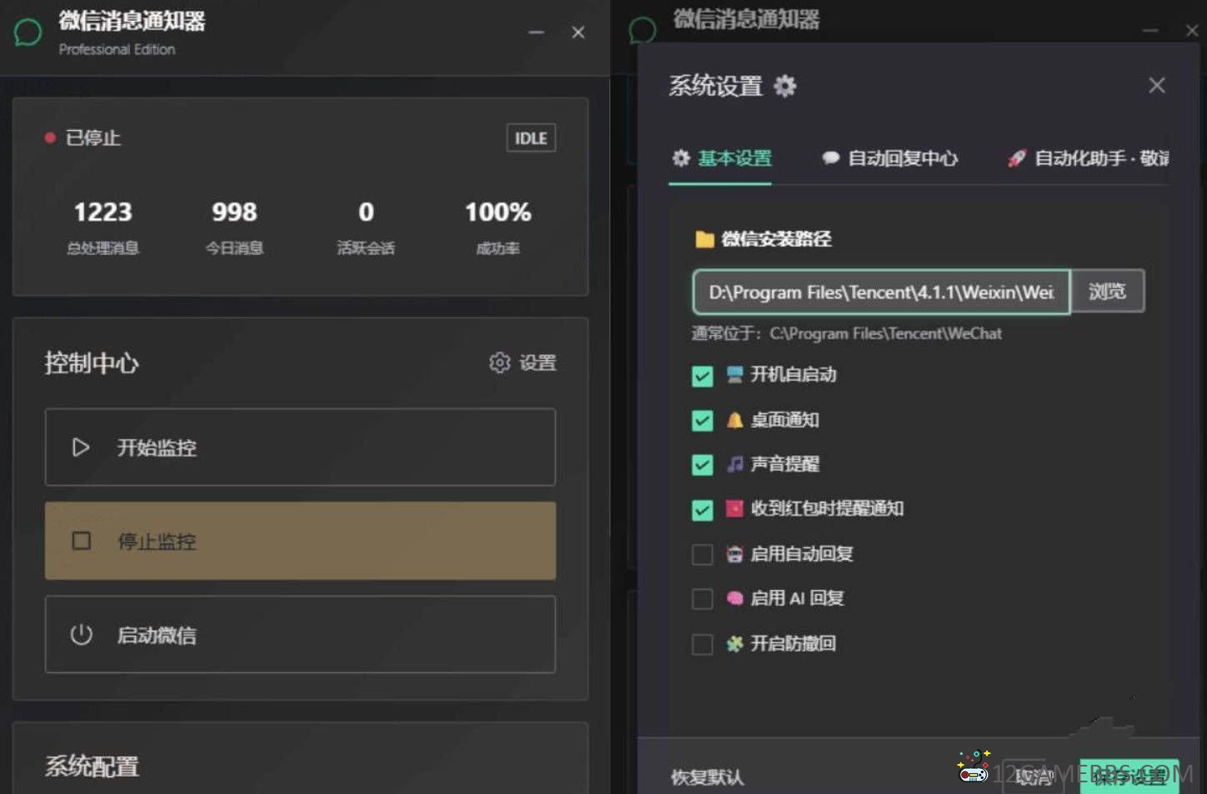Click the gear icon beside 系统设置 title

coord(784,86)
